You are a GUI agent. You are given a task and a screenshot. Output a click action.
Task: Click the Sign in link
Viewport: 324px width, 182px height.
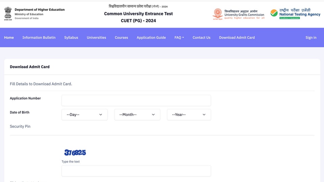pyautogui.click(x=311, y=37)
